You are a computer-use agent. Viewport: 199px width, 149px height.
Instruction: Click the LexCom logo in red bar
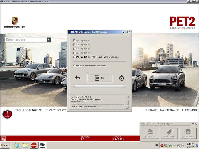[x=3, y=138]
